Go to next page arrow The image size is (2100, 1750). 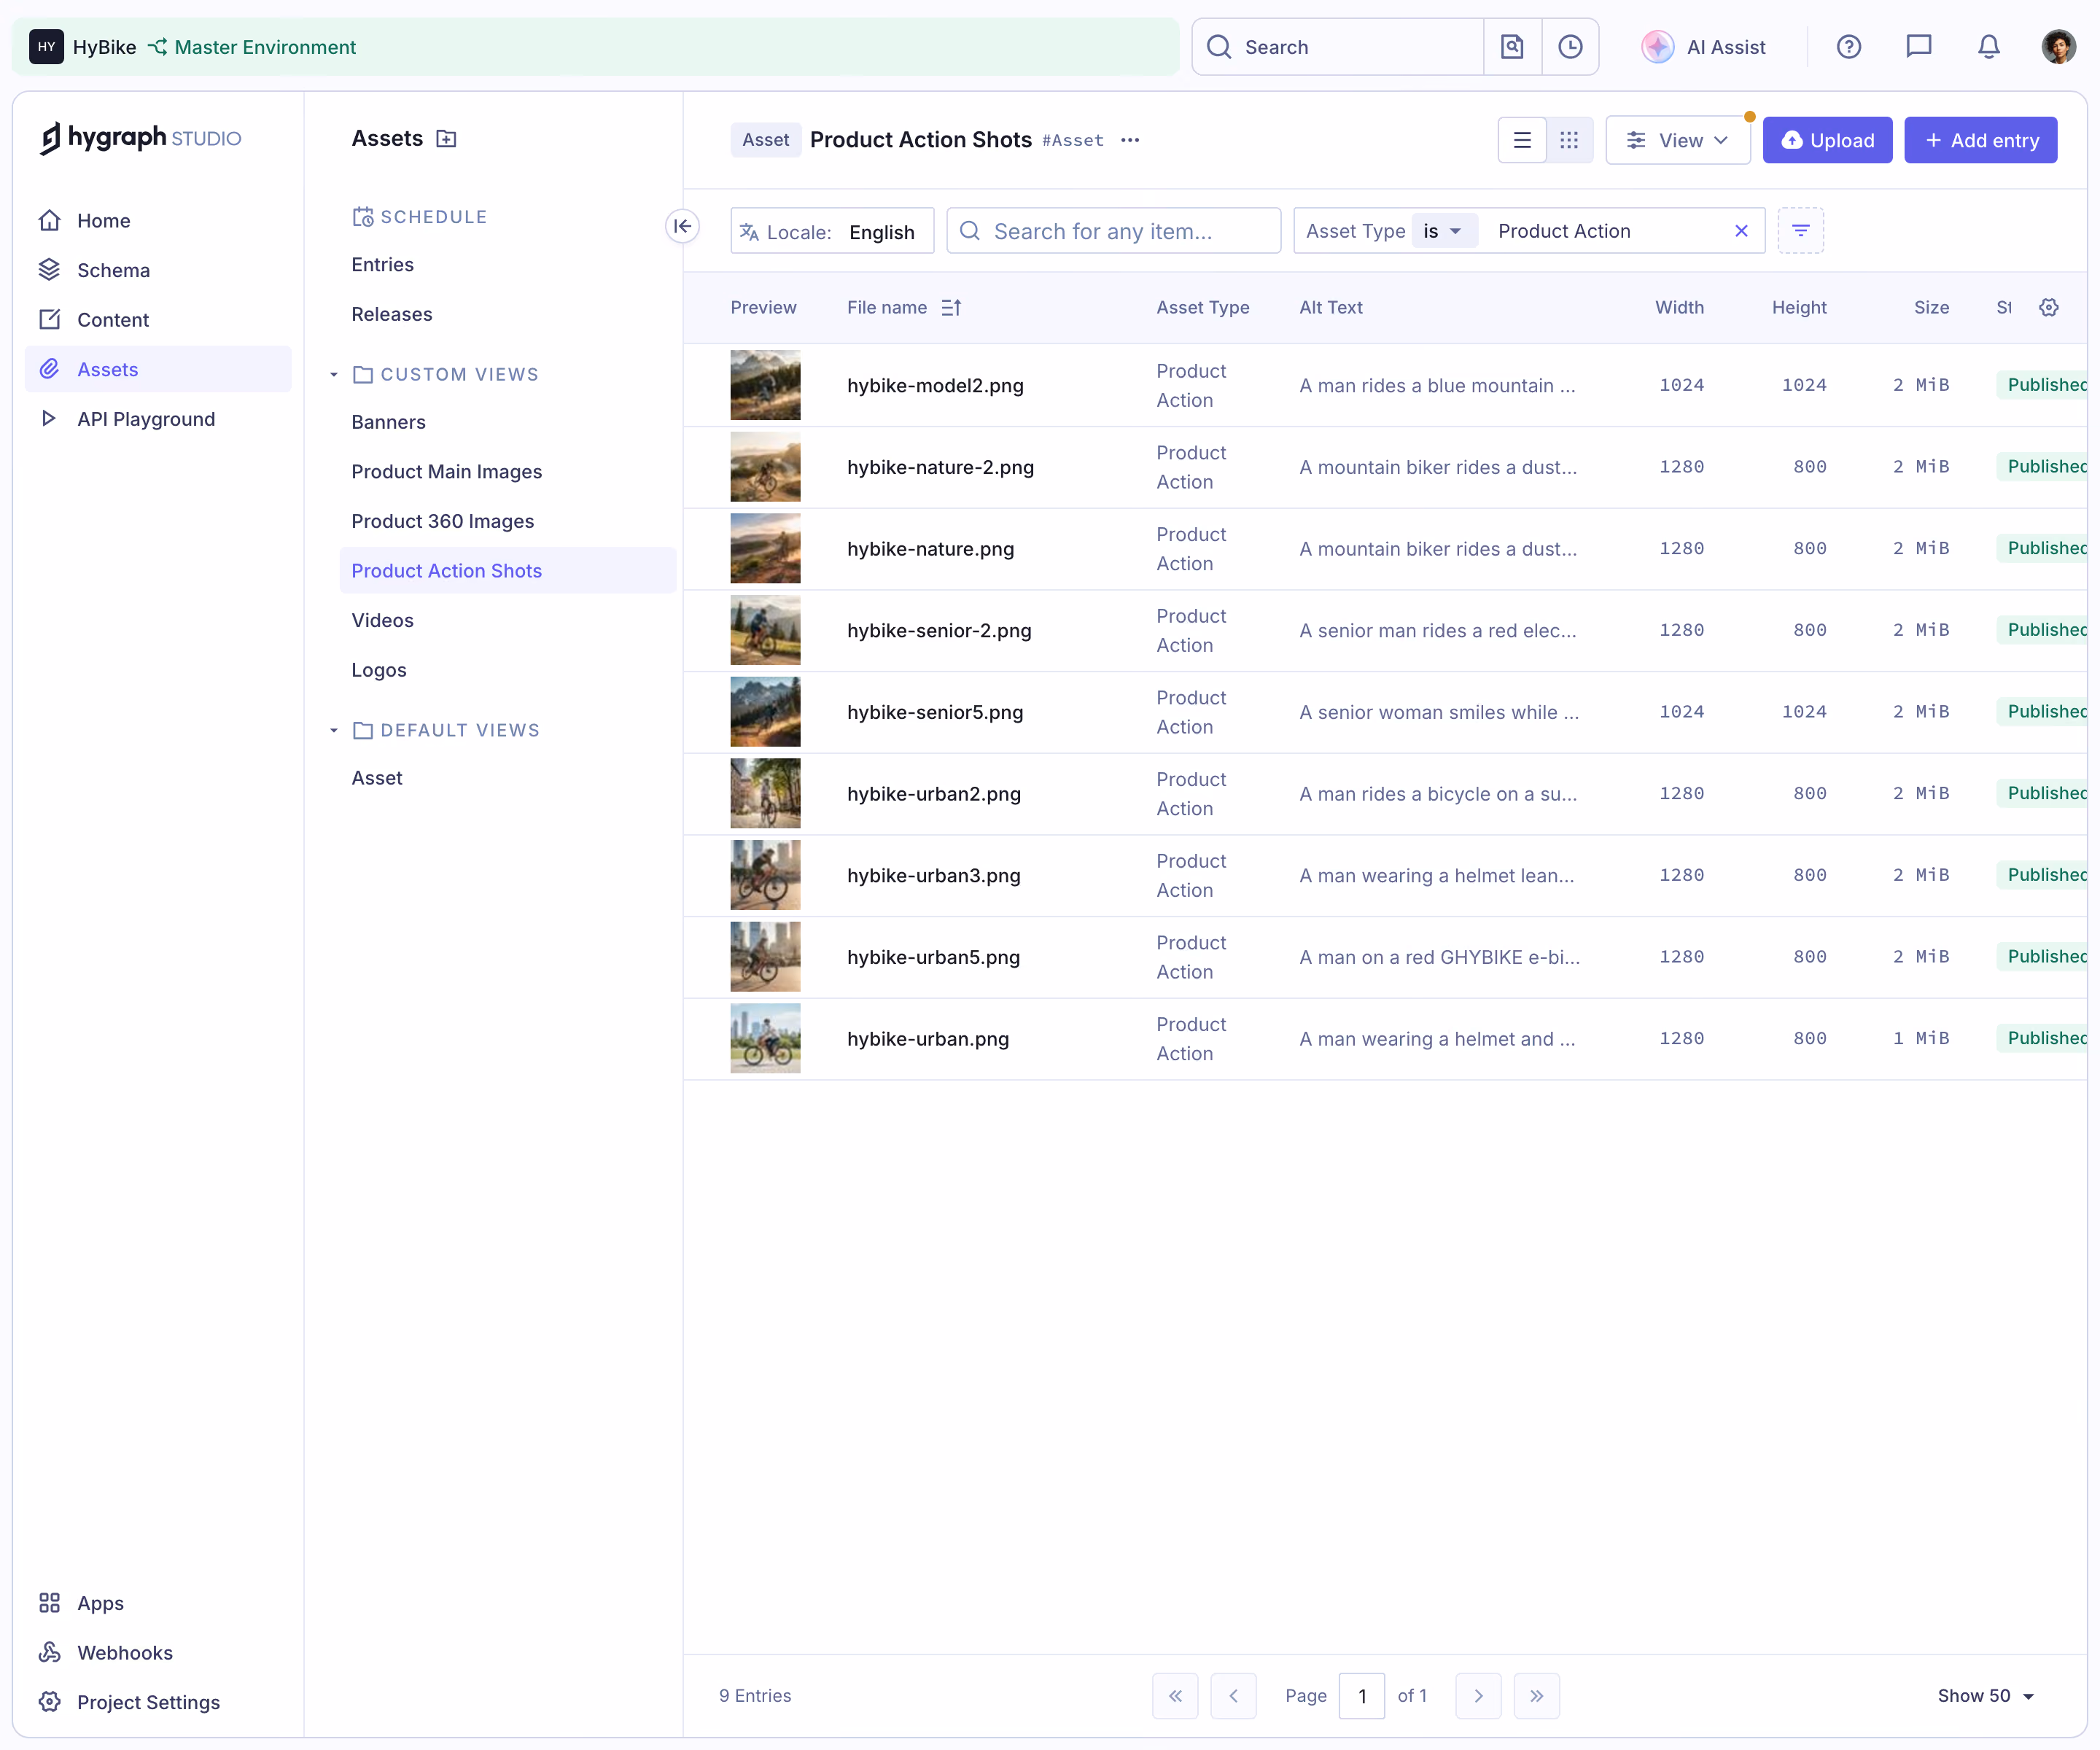tap(1478, 1695)
